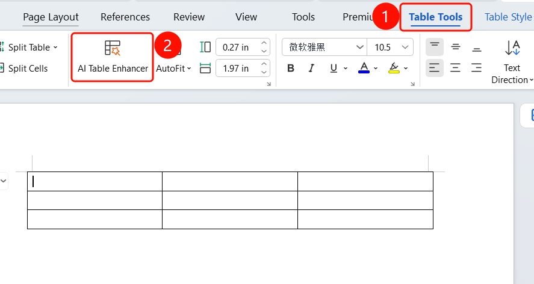534x284 pixels.
Task: Click the middle cell in the second row
Action: pos(230,200)
